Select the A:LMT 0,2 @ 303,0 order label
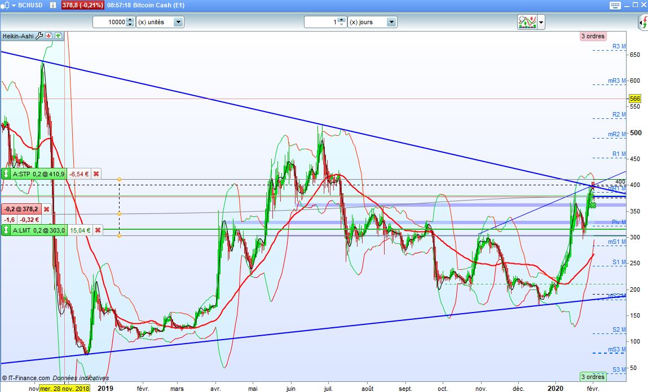The width and height of the screenshot is (648, 392). (x=38, y=230)
